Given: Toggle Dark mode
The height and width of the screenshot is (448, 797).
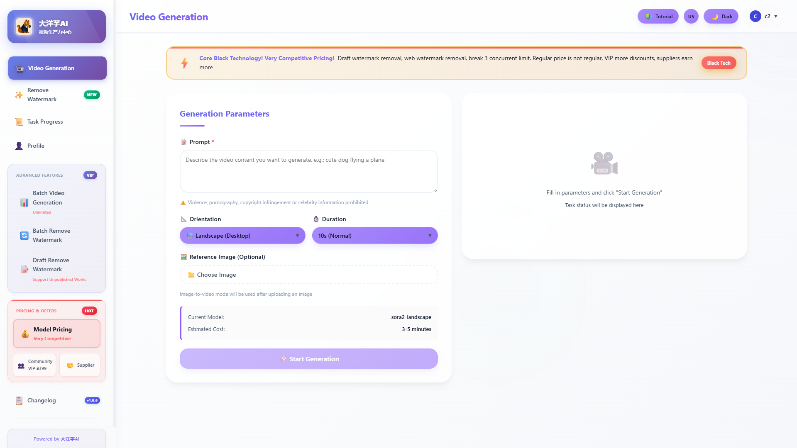Looking at the screenshot, I should [x=721, y=16].
